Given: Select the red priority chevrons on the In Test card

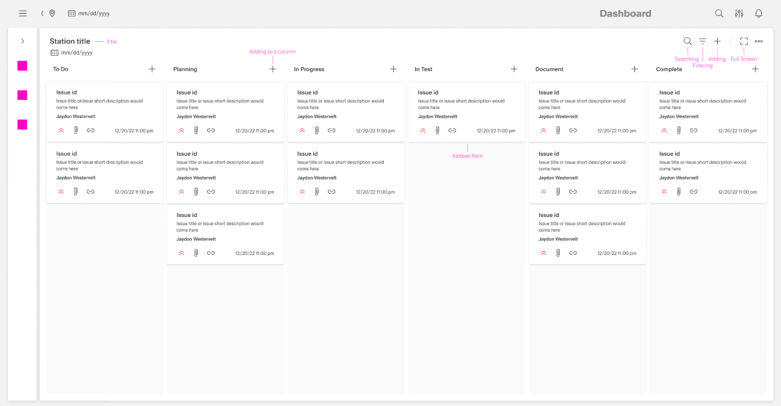Looking at the screenshot, I should [x=422, y=130].
